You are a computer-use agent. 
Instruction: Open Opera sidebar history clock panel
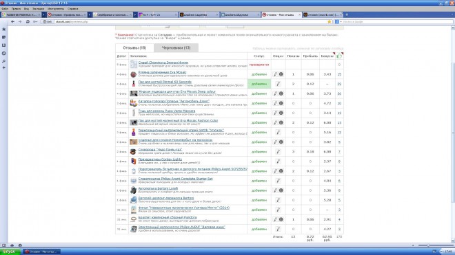tap(3, 53)
